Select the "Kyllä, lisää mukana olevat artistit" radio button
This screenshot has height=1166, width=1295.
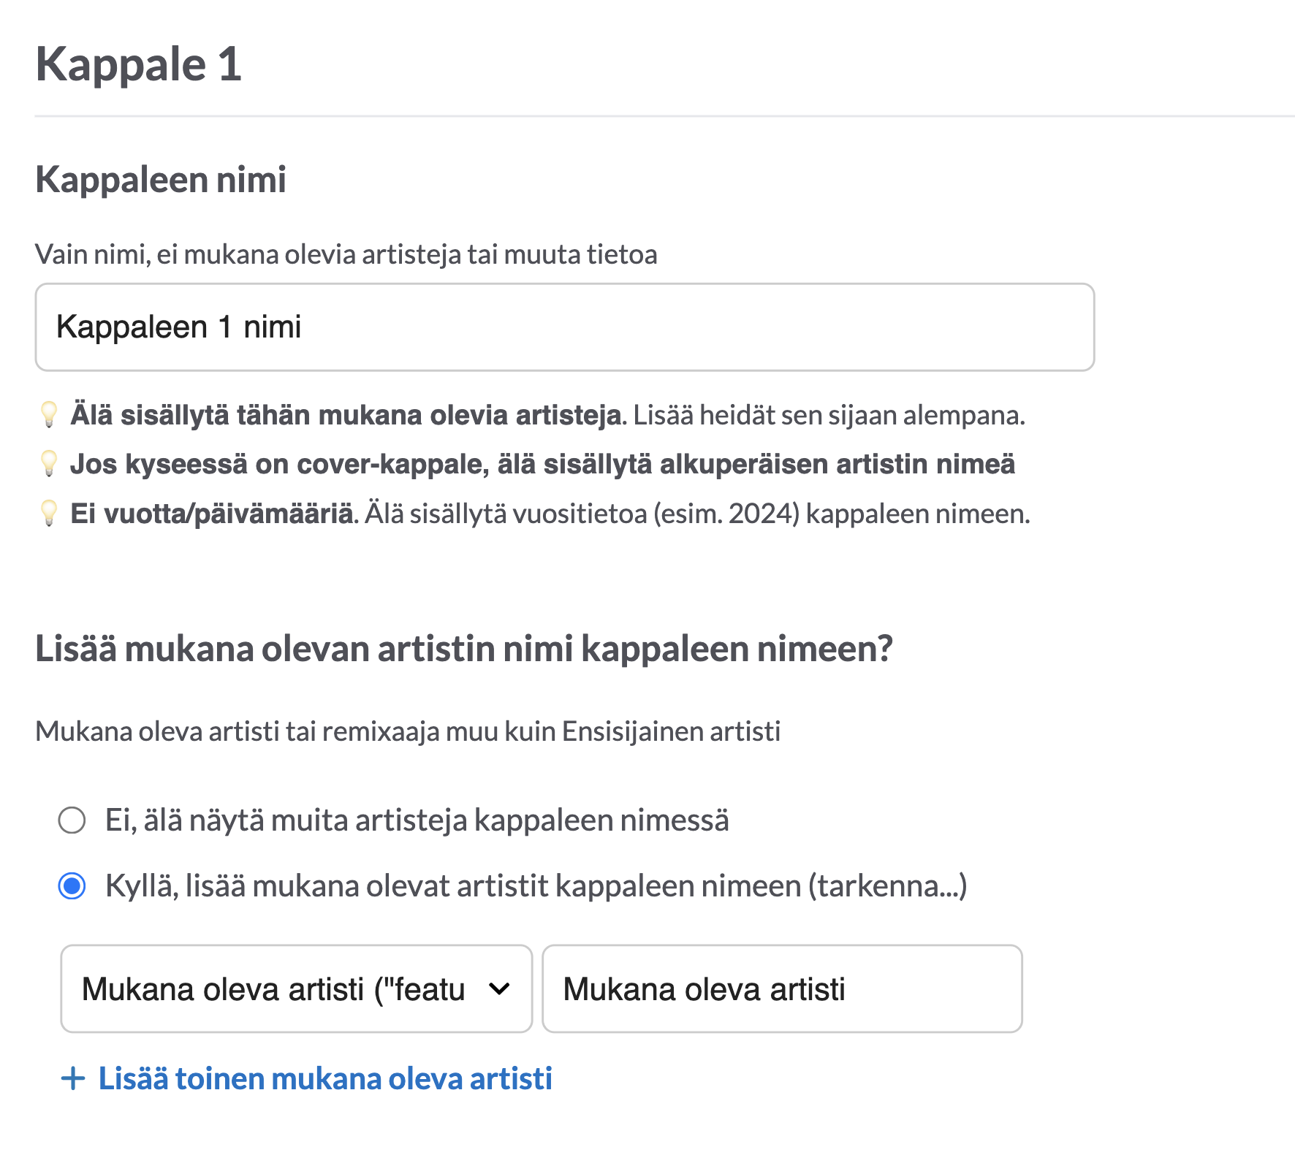pyautogui.click(x=72, y=886)
